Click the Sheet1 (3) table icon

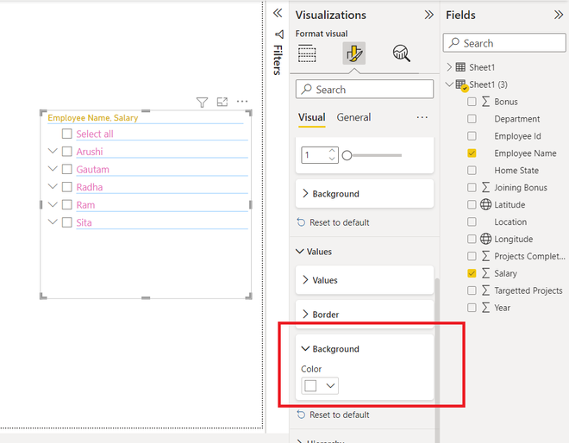click(x=461, y=85)
